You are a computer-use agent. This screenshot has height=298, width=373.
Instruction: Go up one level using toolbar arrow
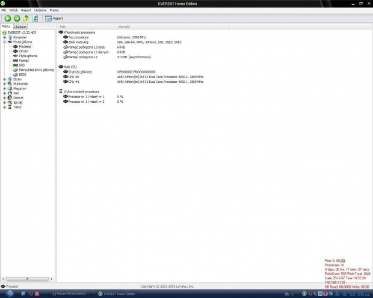[26, 18]
